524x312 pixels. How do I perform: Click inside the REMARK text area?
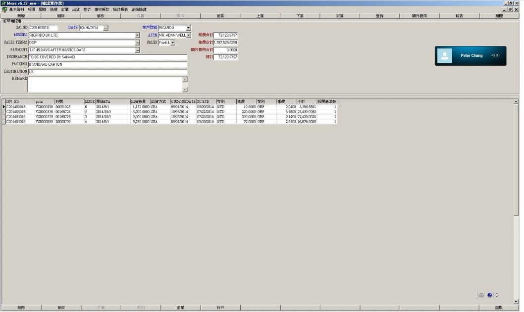pyautogui.click(x=105, y=85)
